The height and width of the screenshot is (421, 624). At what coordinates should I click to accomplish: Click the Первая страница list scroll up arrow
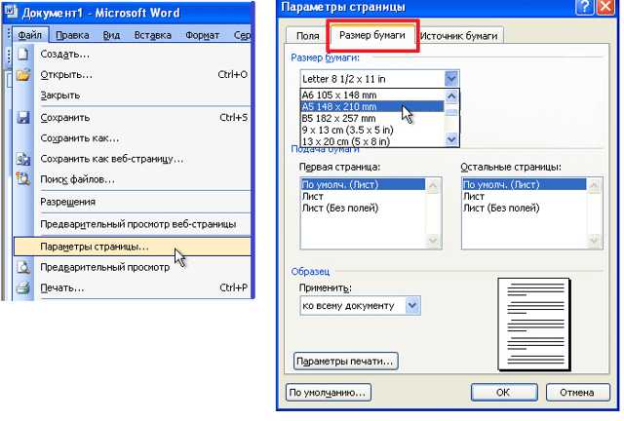click(x=433, y=186)
